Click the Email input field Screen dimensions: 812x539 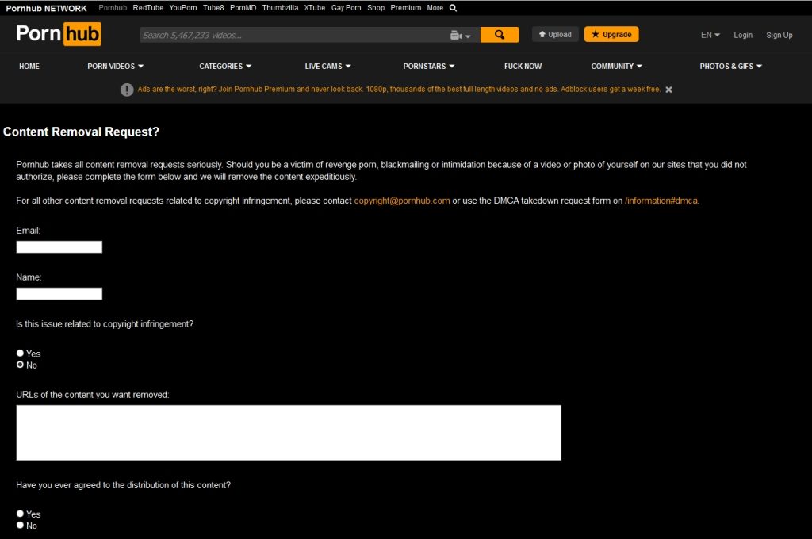pos(59,247)
